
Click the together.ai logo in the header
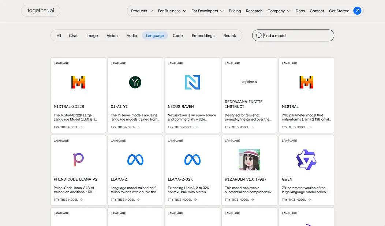(41, 11)
